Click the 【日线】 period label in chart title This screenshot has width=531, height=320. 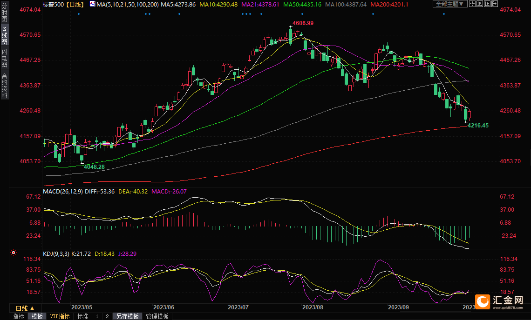75,4
